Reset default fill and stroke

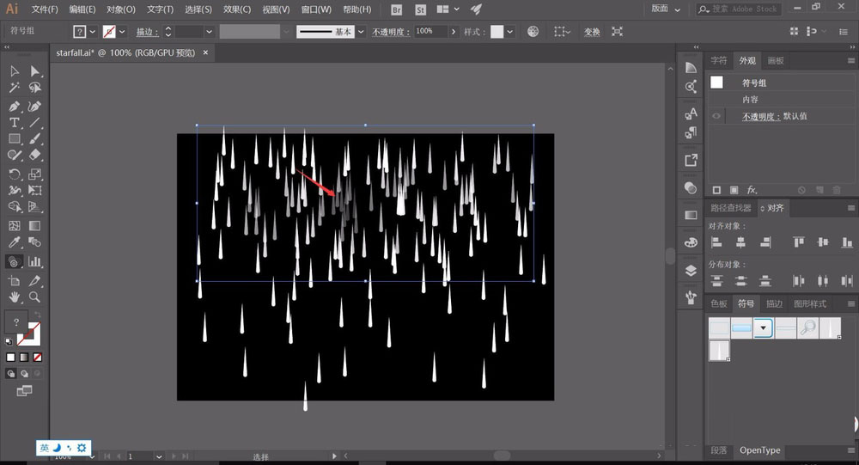click(x=9, y=341)
